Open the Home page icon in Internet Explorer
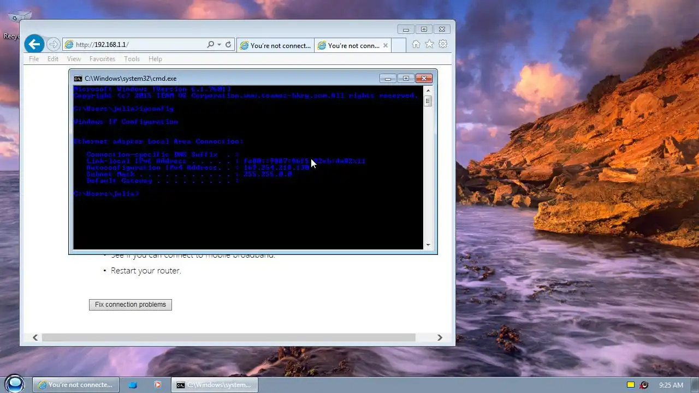The image size is (699, 393). [x=416, y=44]
